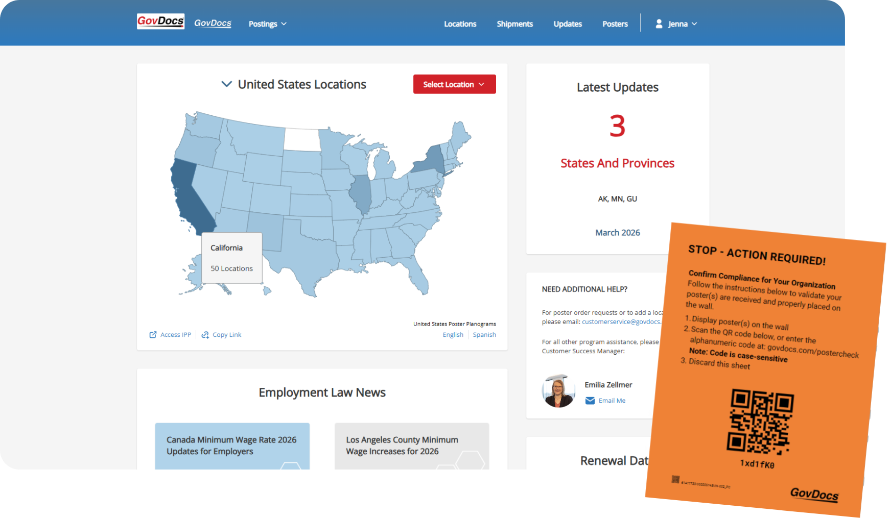Open the GovDocs white text logo link
The width and height of the screenshot is (891, 518).
point(213,23)
